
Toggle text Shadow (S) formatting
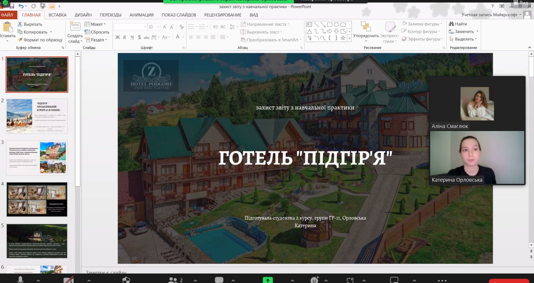click(139, 37)
